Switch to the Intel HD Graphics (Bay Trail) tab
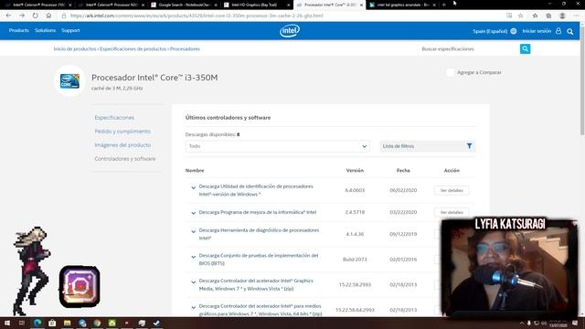The image size is (585, 329). coord(257,5)
